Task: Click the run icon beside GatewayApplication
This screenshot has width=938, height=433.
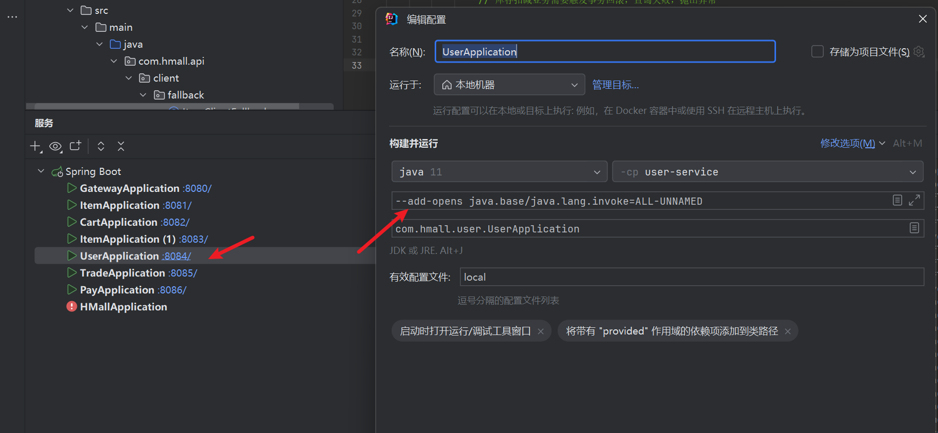Action: click(x=72, y=188)
